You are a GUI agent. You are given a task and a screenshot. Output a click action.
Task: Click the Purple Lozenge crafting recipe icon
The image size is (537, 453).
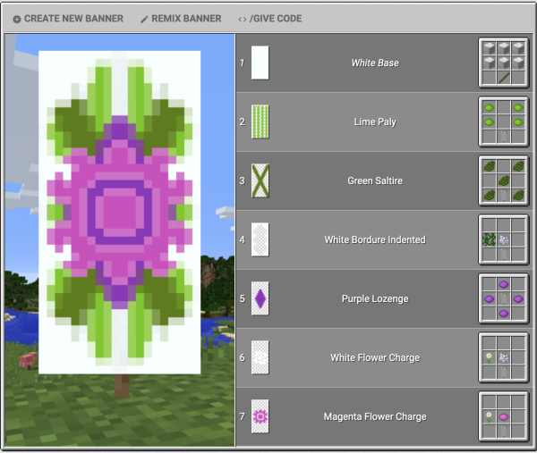coord(505,298)
